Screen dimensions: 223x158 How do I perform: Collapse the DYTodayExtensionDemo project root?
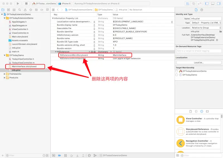[x=2, y=15]
